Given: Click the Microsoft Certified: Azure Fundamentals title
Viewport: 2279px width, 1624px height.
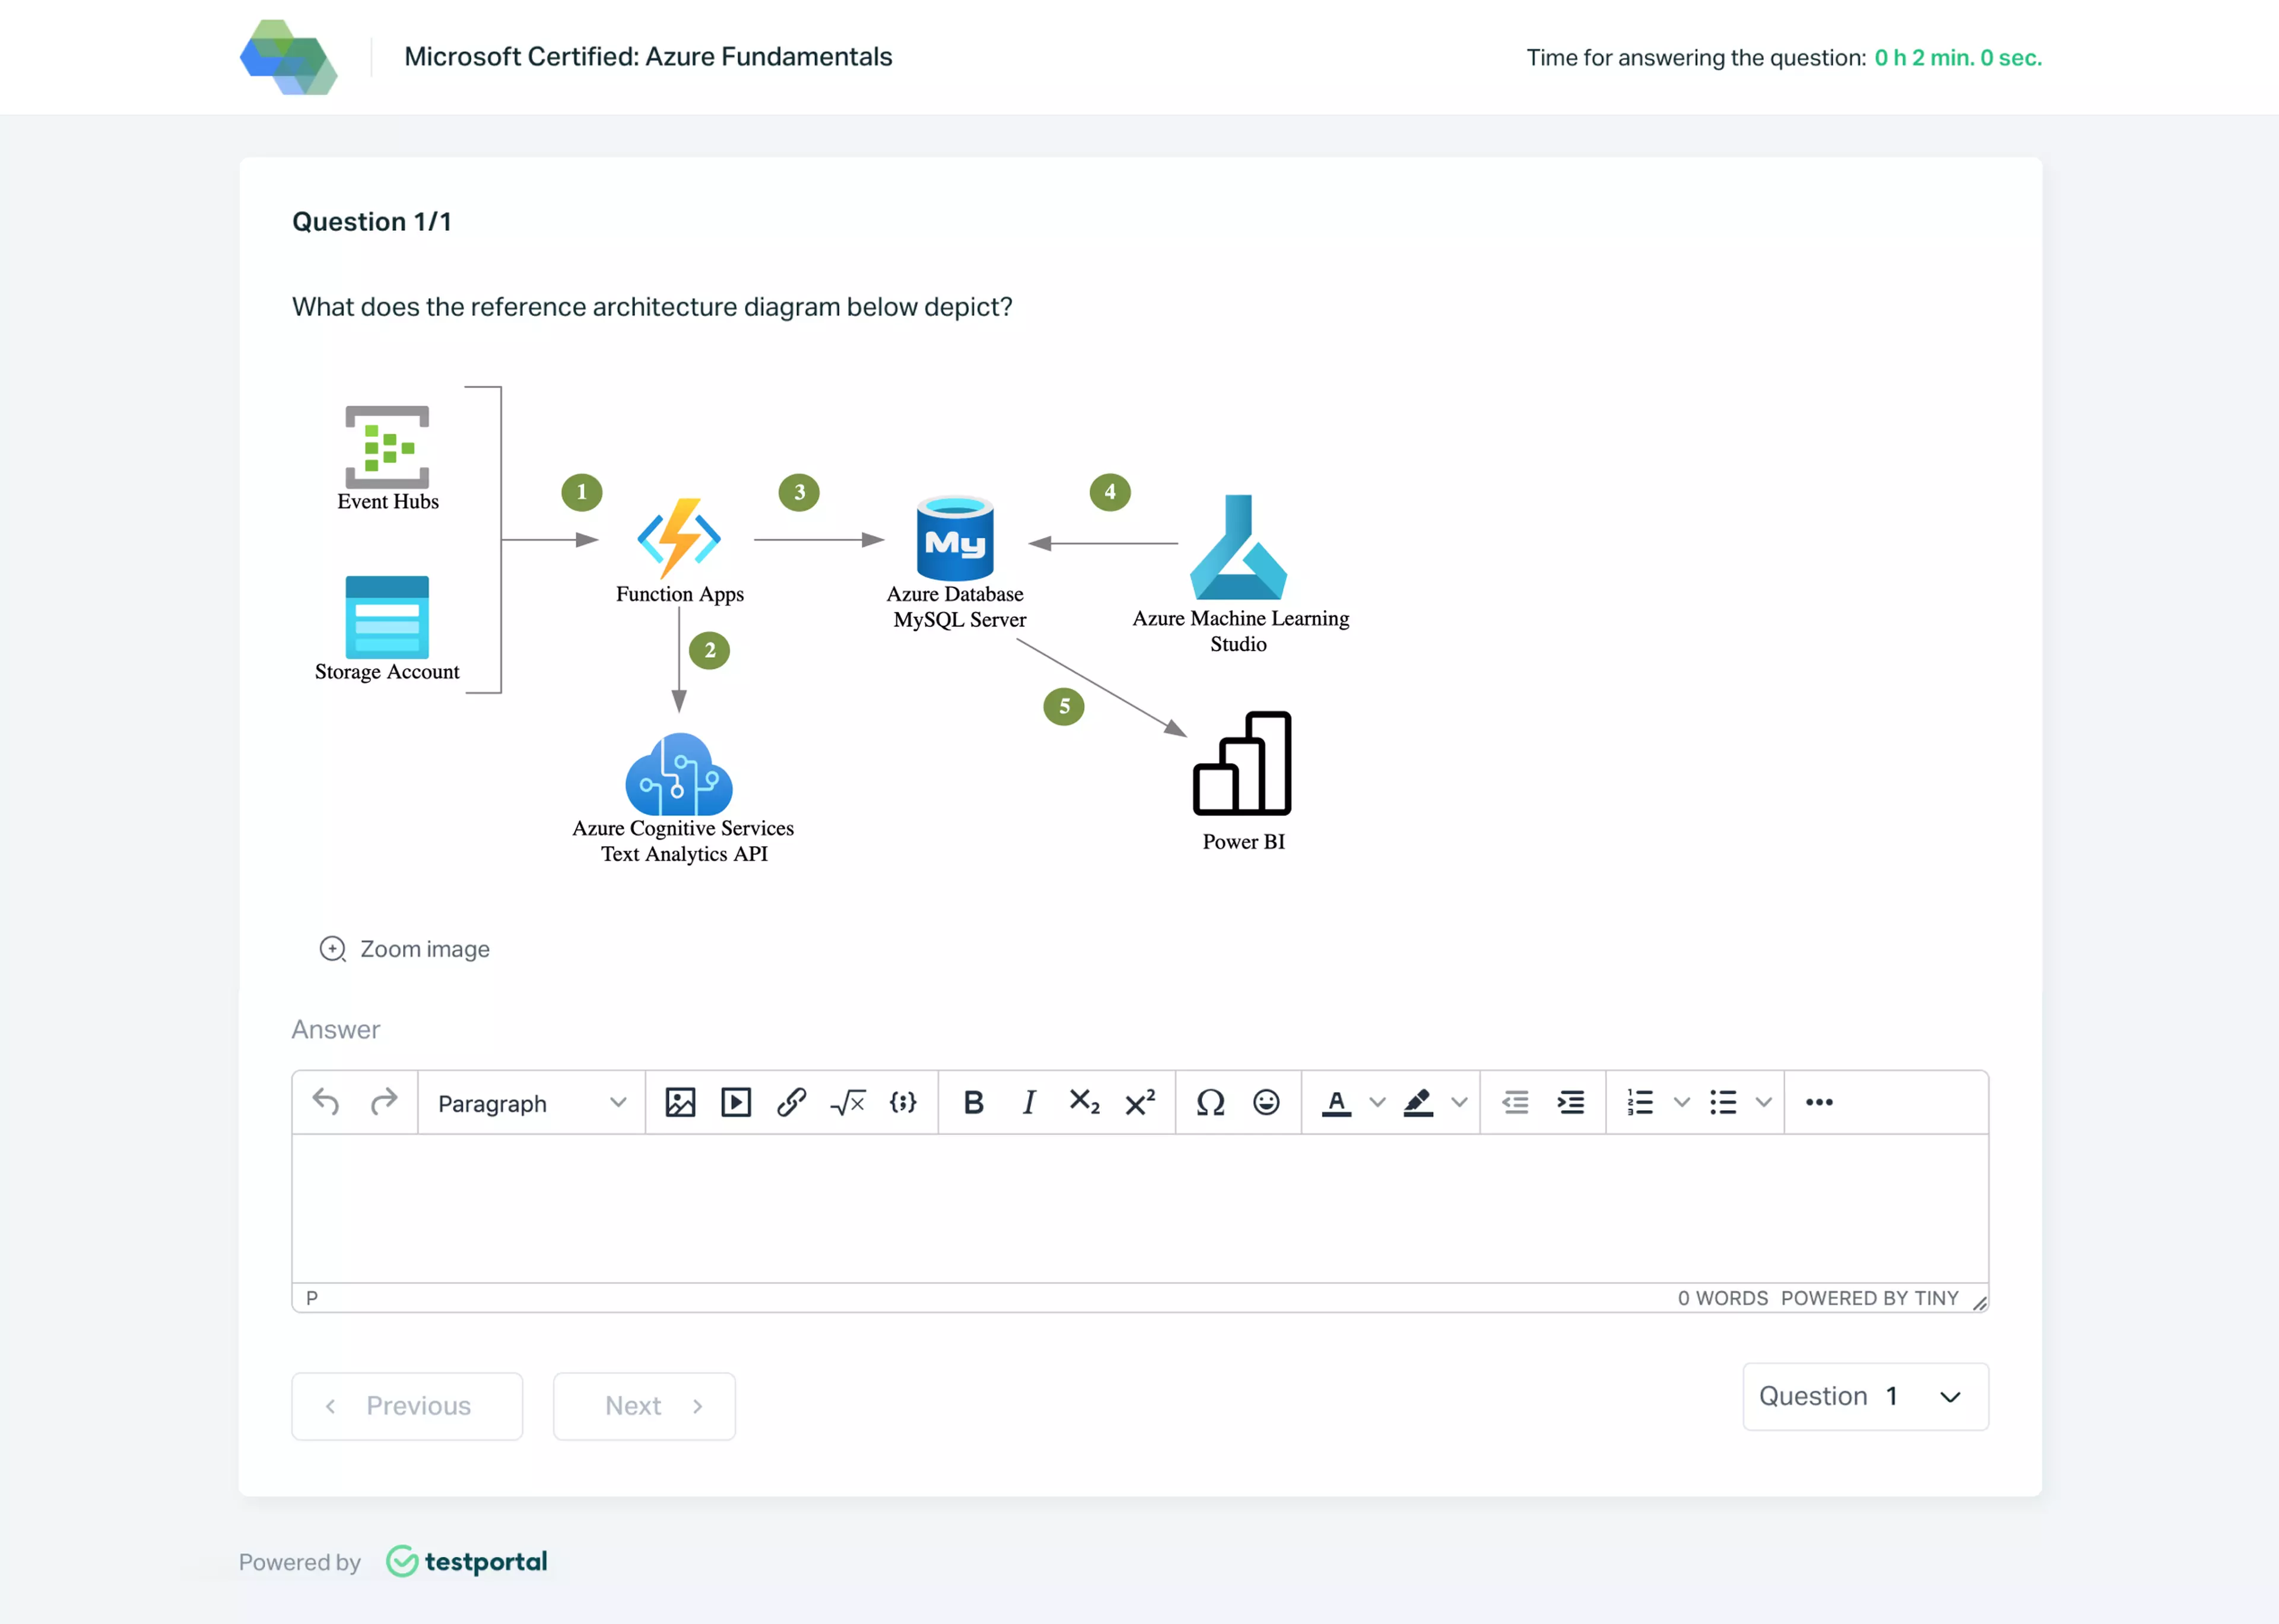Looking at the screenshot, I should (648, 57).
